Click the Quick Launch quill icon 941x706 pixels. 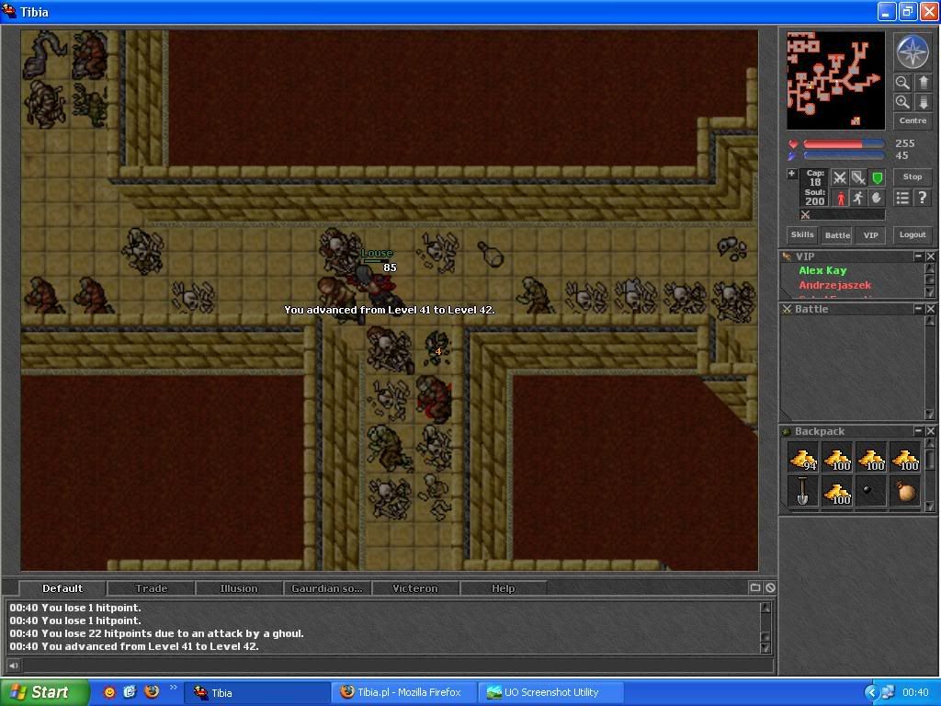tap(130, 691)
